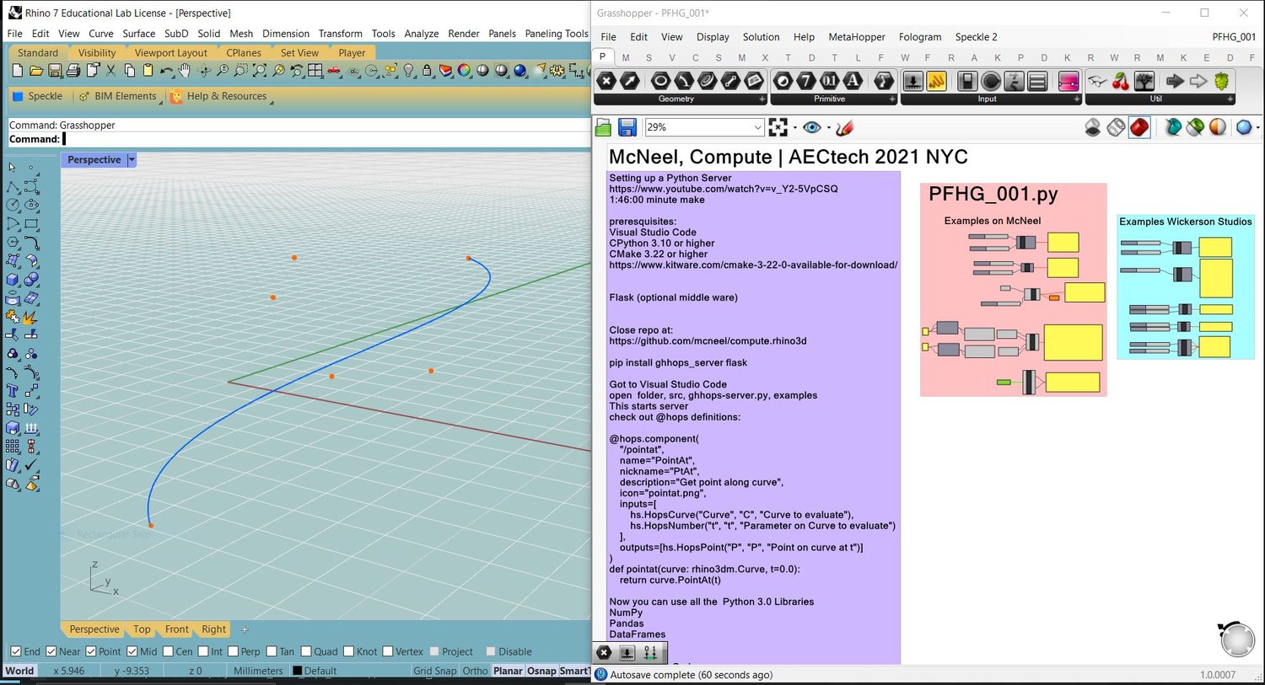The height and width of the screenshot is (685, 1265).
Task: Expand the Geometry panel in Grasshopper
Action: point(762,99)
